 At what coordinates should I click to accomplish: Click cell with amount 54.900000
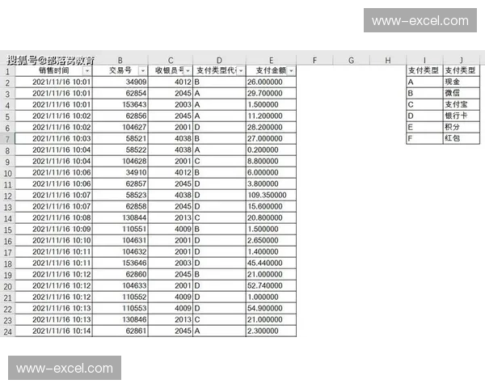pyautogui.click(x=271, y=309)
